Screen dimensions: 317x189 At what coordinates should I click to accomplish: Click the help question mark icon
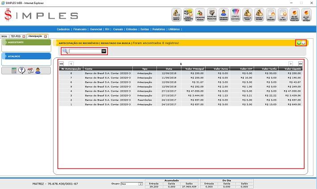[22, 71]
